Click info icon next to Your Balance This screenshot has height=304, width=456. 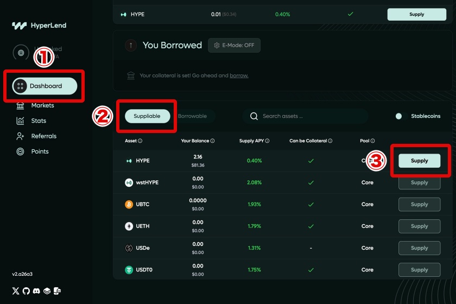pyautogui.click(x=213, y=141)
